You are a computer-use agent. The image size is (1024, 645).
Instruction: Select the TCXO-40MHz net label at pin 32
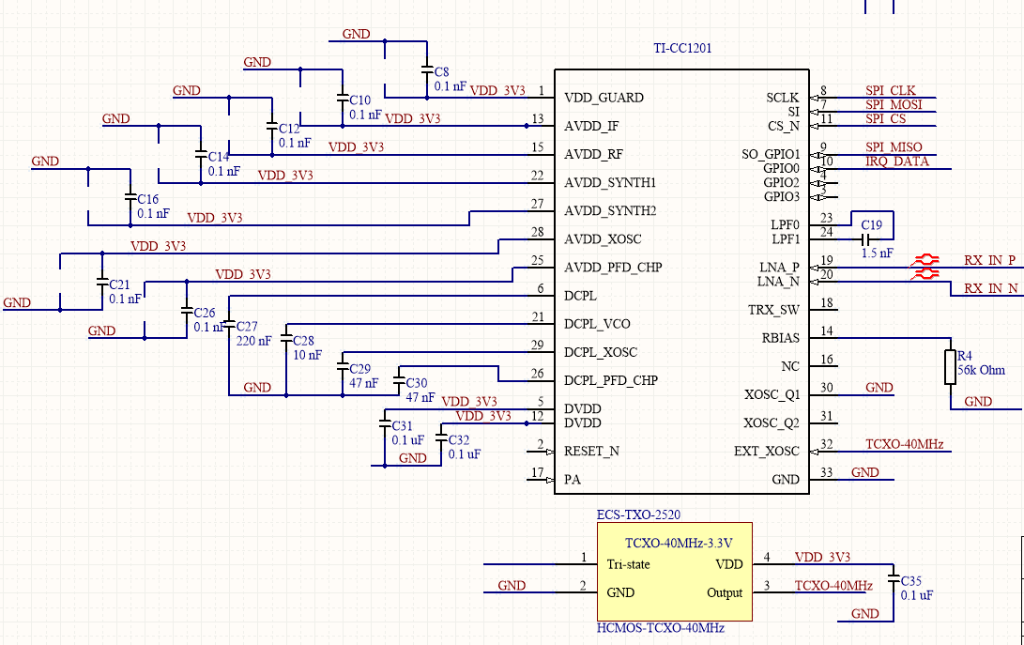pyautogui.click(x=905, y=444)
